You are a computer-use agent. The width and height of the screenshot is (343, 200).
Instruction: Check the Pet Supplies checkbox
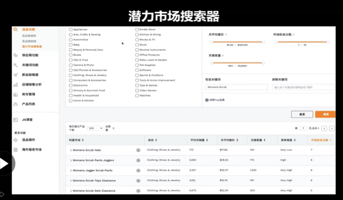(x=137, y=65)
